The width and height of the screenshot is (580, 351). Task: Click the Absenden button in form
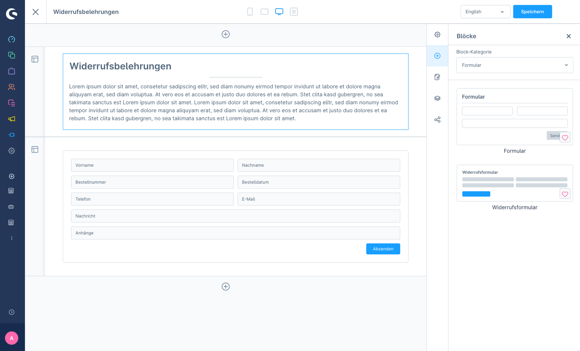click(383, 249)
